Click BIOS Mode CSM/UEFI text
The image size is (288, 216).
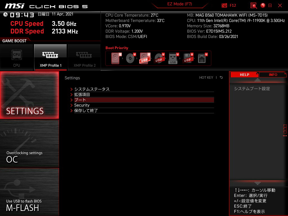pyautogui.click(x=126, y=37)
